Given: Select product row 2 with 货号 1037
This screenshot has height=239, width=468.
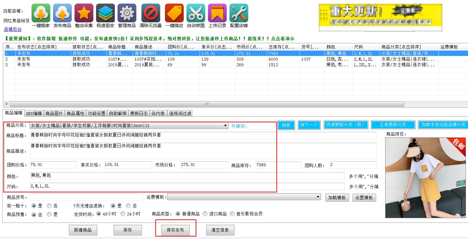Looking at the screenshot, I should pyautogui.click(x=236, y=59).
